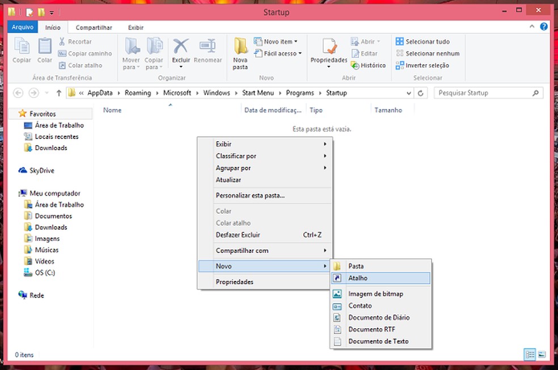Choose Propriedades in the context menu
The image size is (558, 370).
[235, 282]
